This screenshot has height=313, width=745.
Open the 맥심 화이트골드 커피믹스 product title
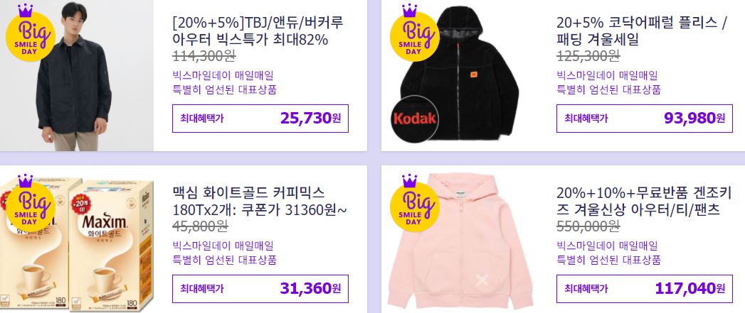(x=260, y=201)
